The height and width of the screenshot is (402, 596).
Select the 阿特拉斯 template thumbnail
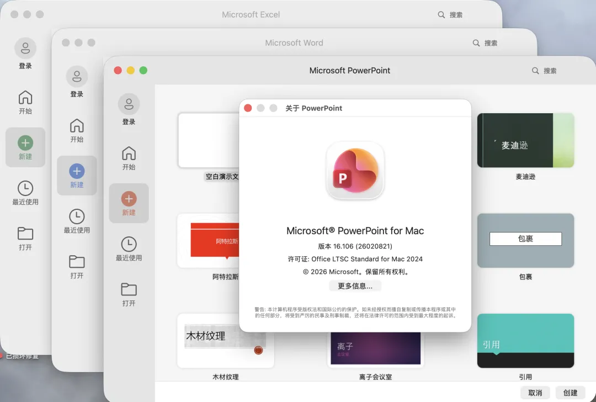(x=208, y=240)
